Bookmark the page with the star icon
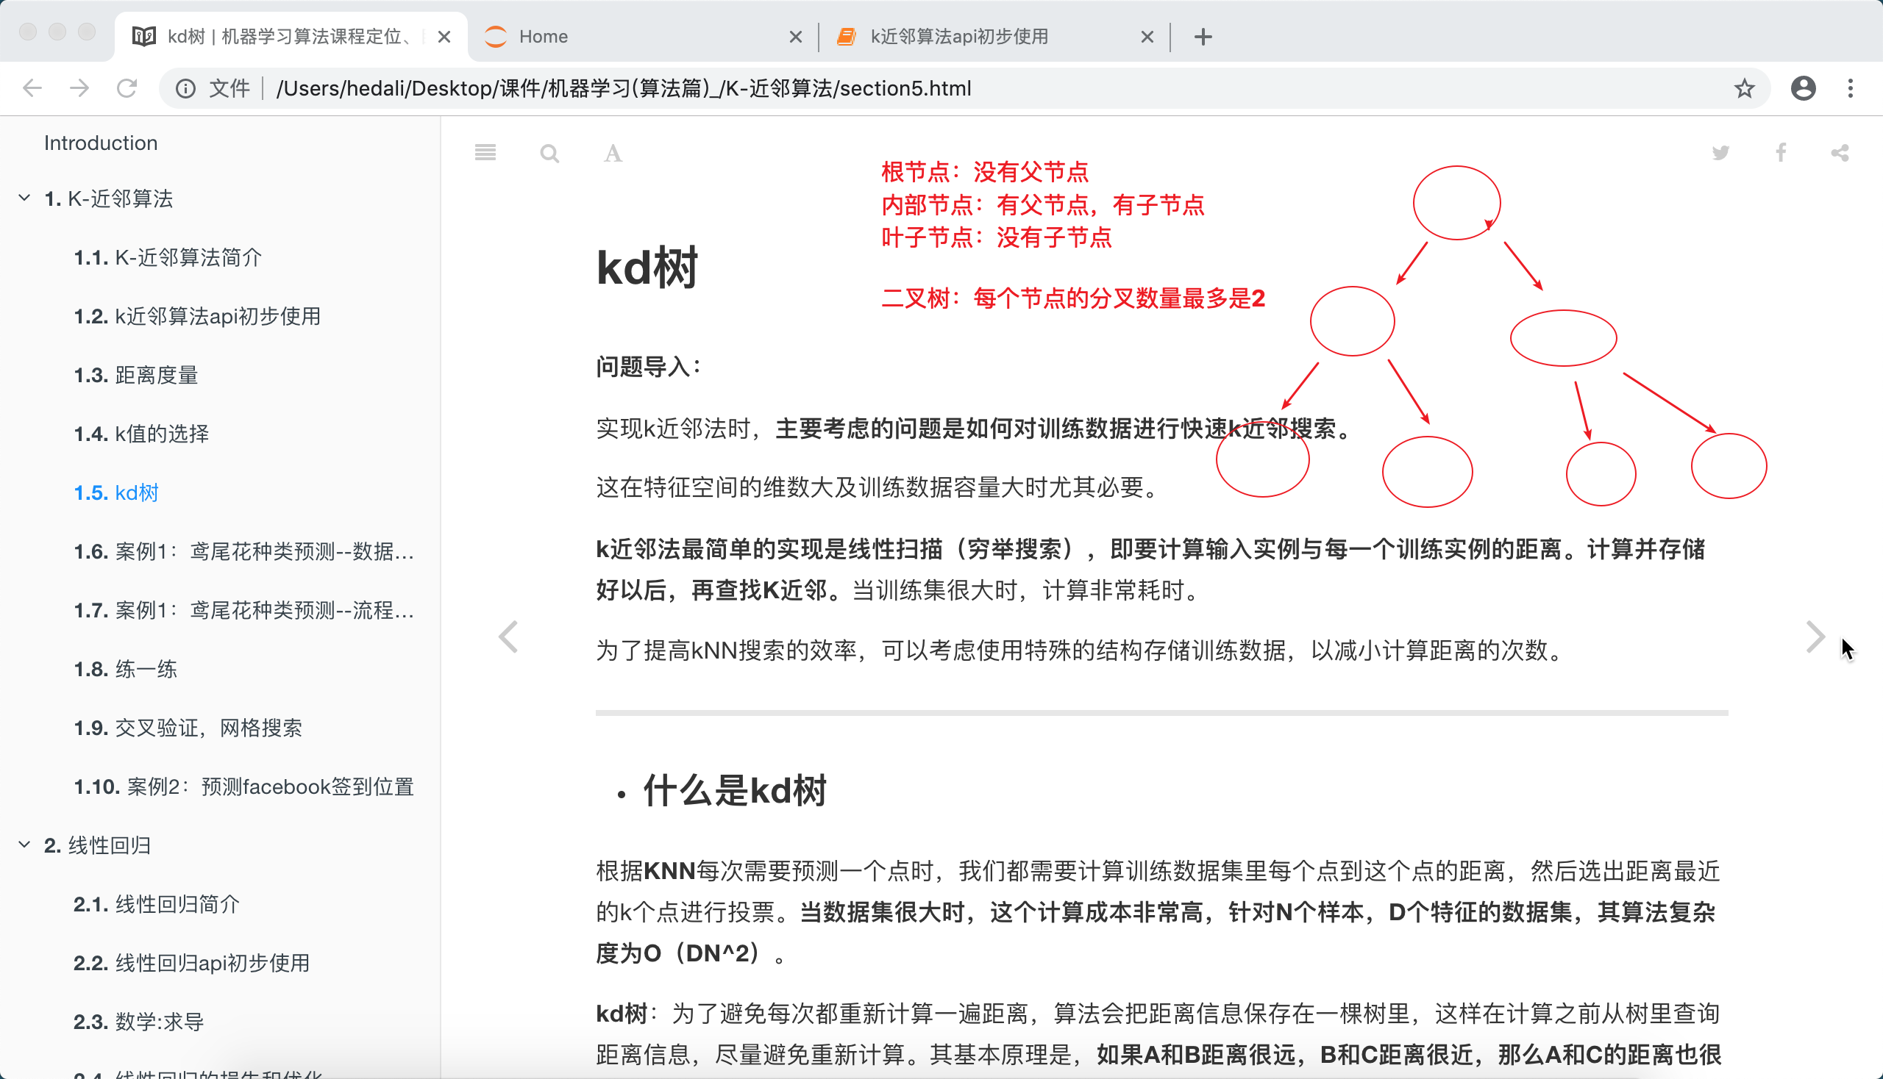This screenshot has width=1883, height=1079. pyautogui.click(x=1743, y=88)
